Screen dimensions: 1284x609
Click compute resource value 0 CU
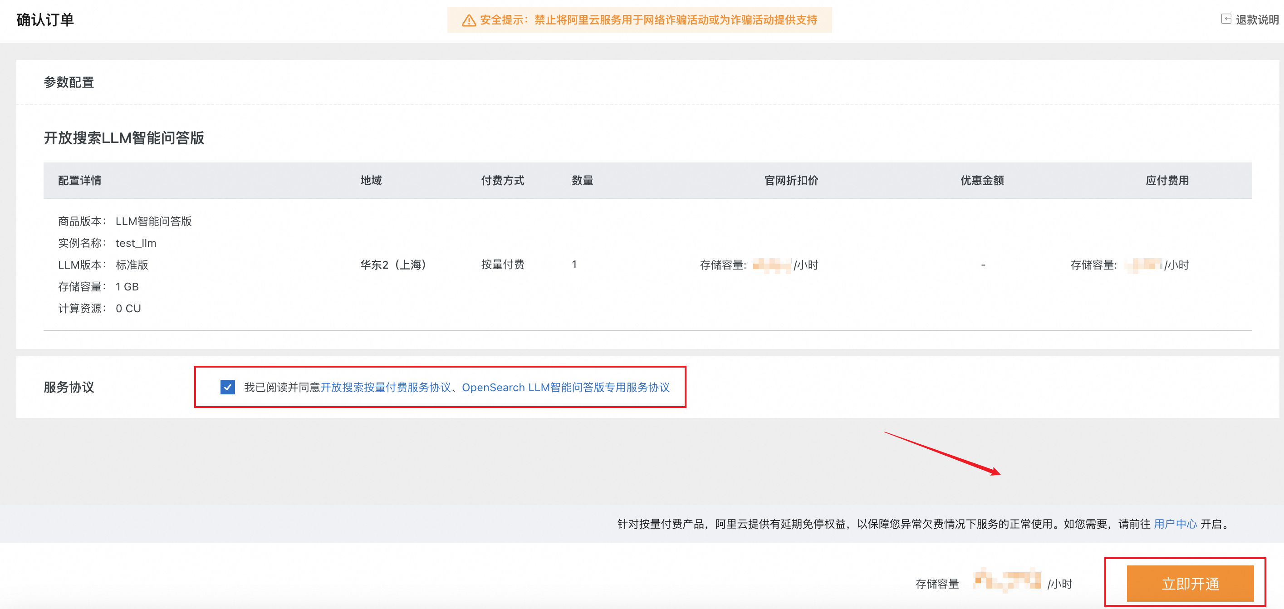(128, 309)
